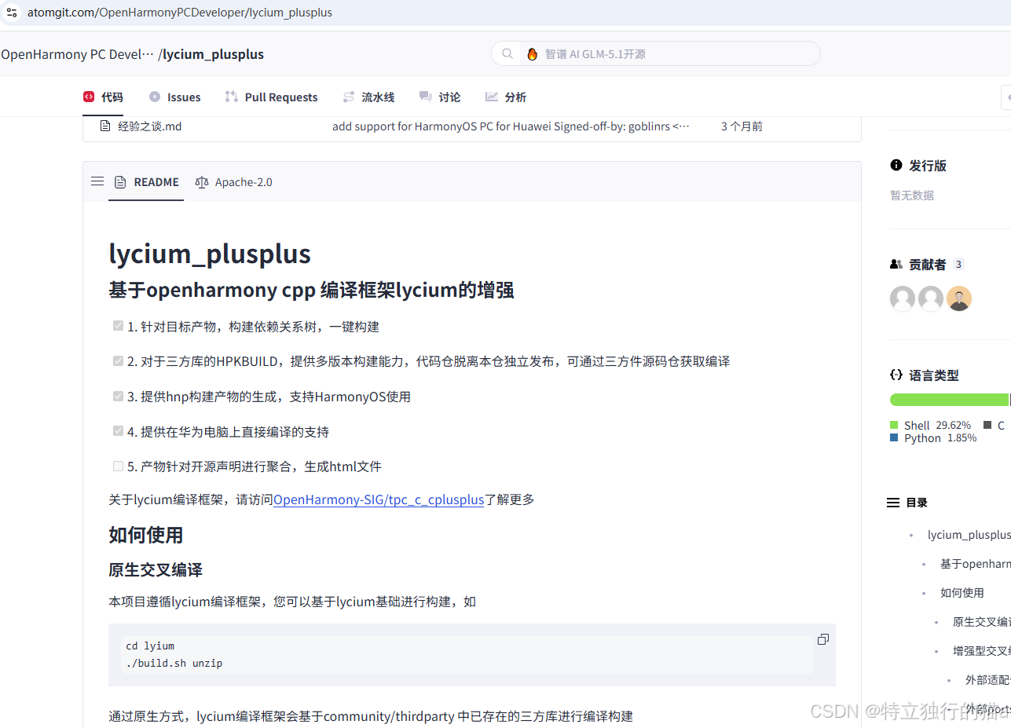
Task: Open the 流水线 tab
Action: coord(368,97)
